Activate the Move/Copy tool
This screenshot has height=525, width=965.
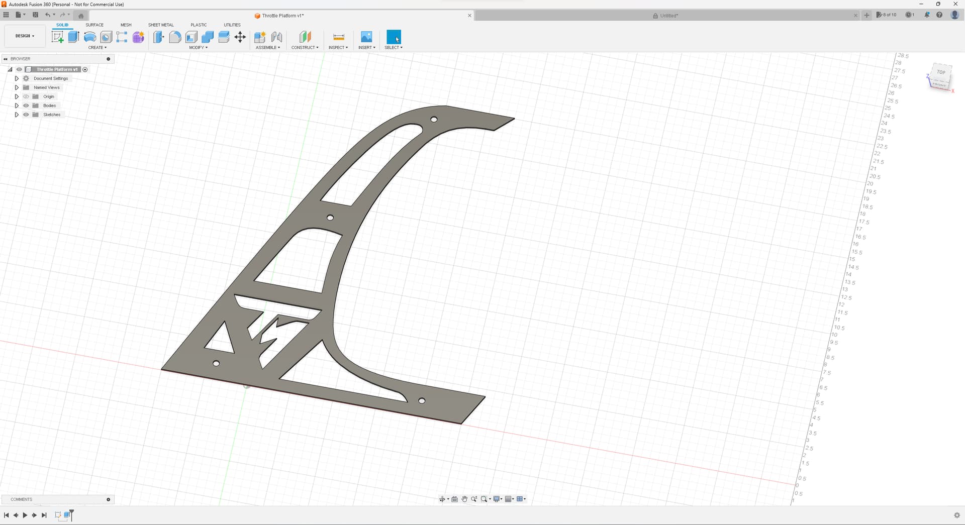(240, 37)
